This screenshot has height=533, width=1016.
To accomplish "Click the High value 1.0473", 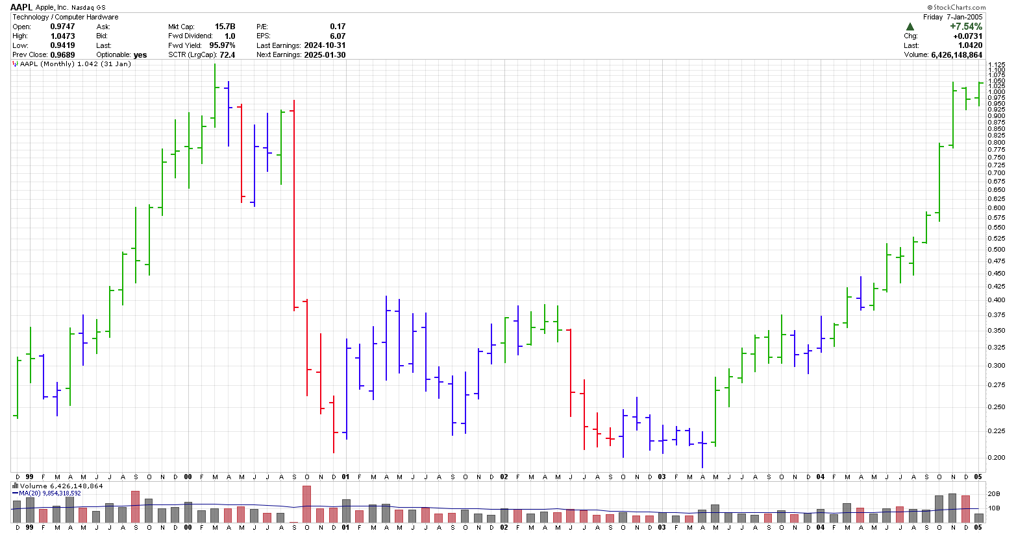I will [62, 36].
